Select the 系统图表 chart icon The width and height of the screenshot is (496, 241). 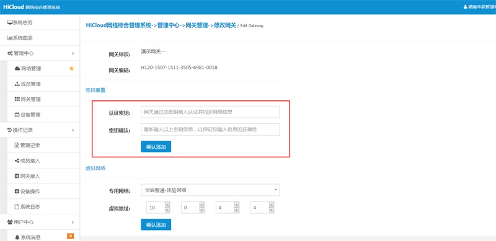pyautogui.click(x=10, y=38)
